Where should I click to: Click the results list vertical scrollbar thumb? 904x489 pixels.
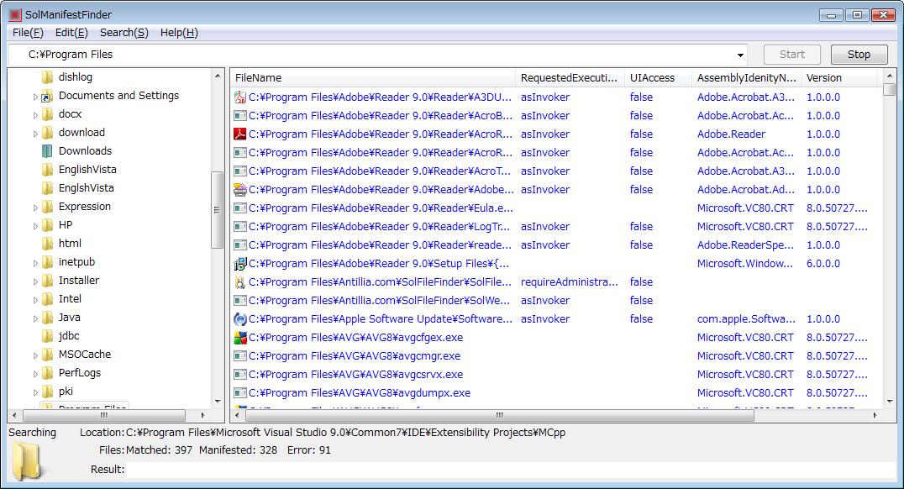[890, 89]
